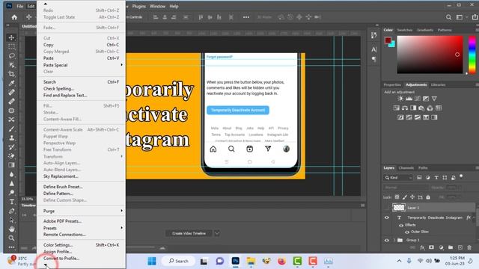
Task: Toggle lock transparent pixels
Action: pos(397,197)
